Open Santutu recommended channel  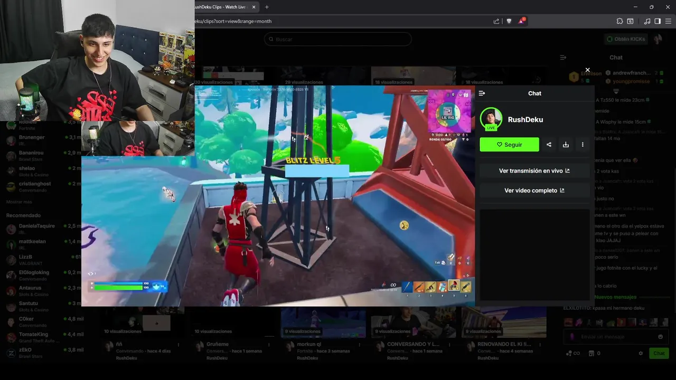[44, 306]
